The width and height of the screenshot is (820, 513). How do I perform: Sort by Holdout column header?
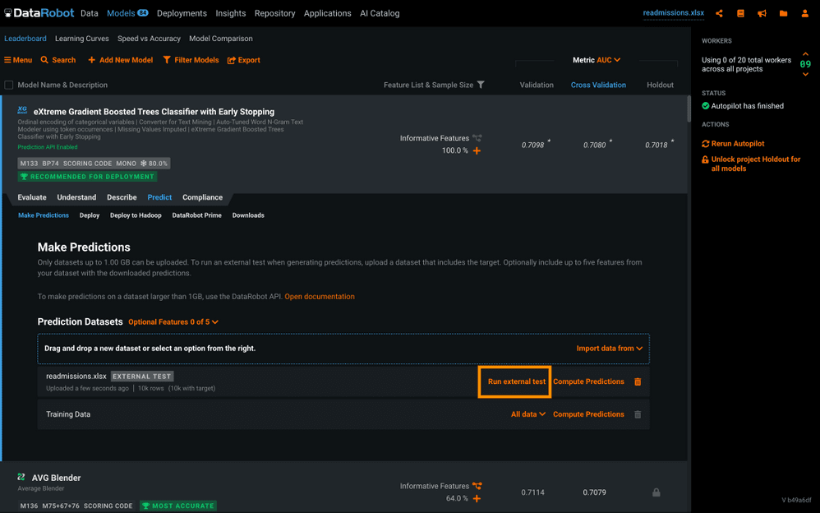660,85
